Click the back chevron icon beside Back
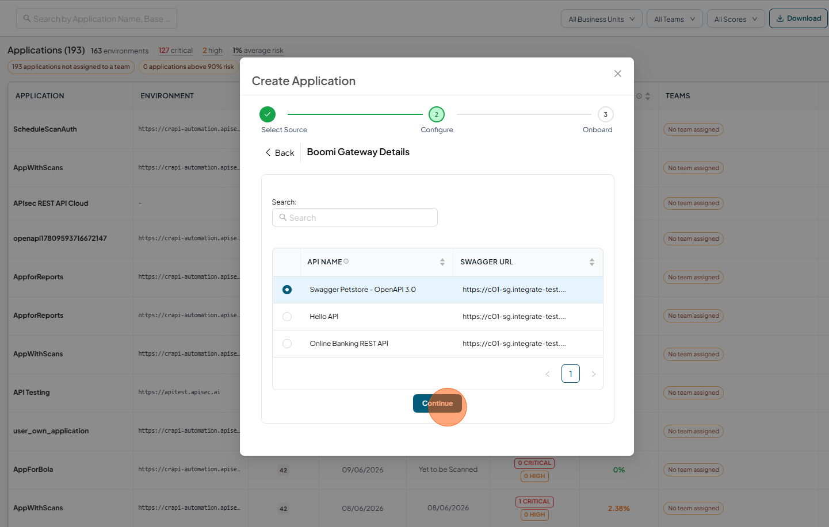The image size is (829, 527). click(x=268, y=152)
